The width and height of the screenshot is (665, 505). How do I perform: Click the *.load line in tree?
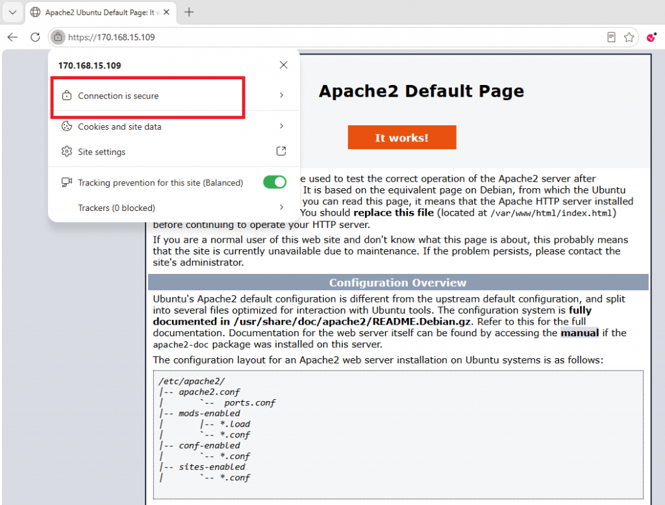[x=235, y=424]
